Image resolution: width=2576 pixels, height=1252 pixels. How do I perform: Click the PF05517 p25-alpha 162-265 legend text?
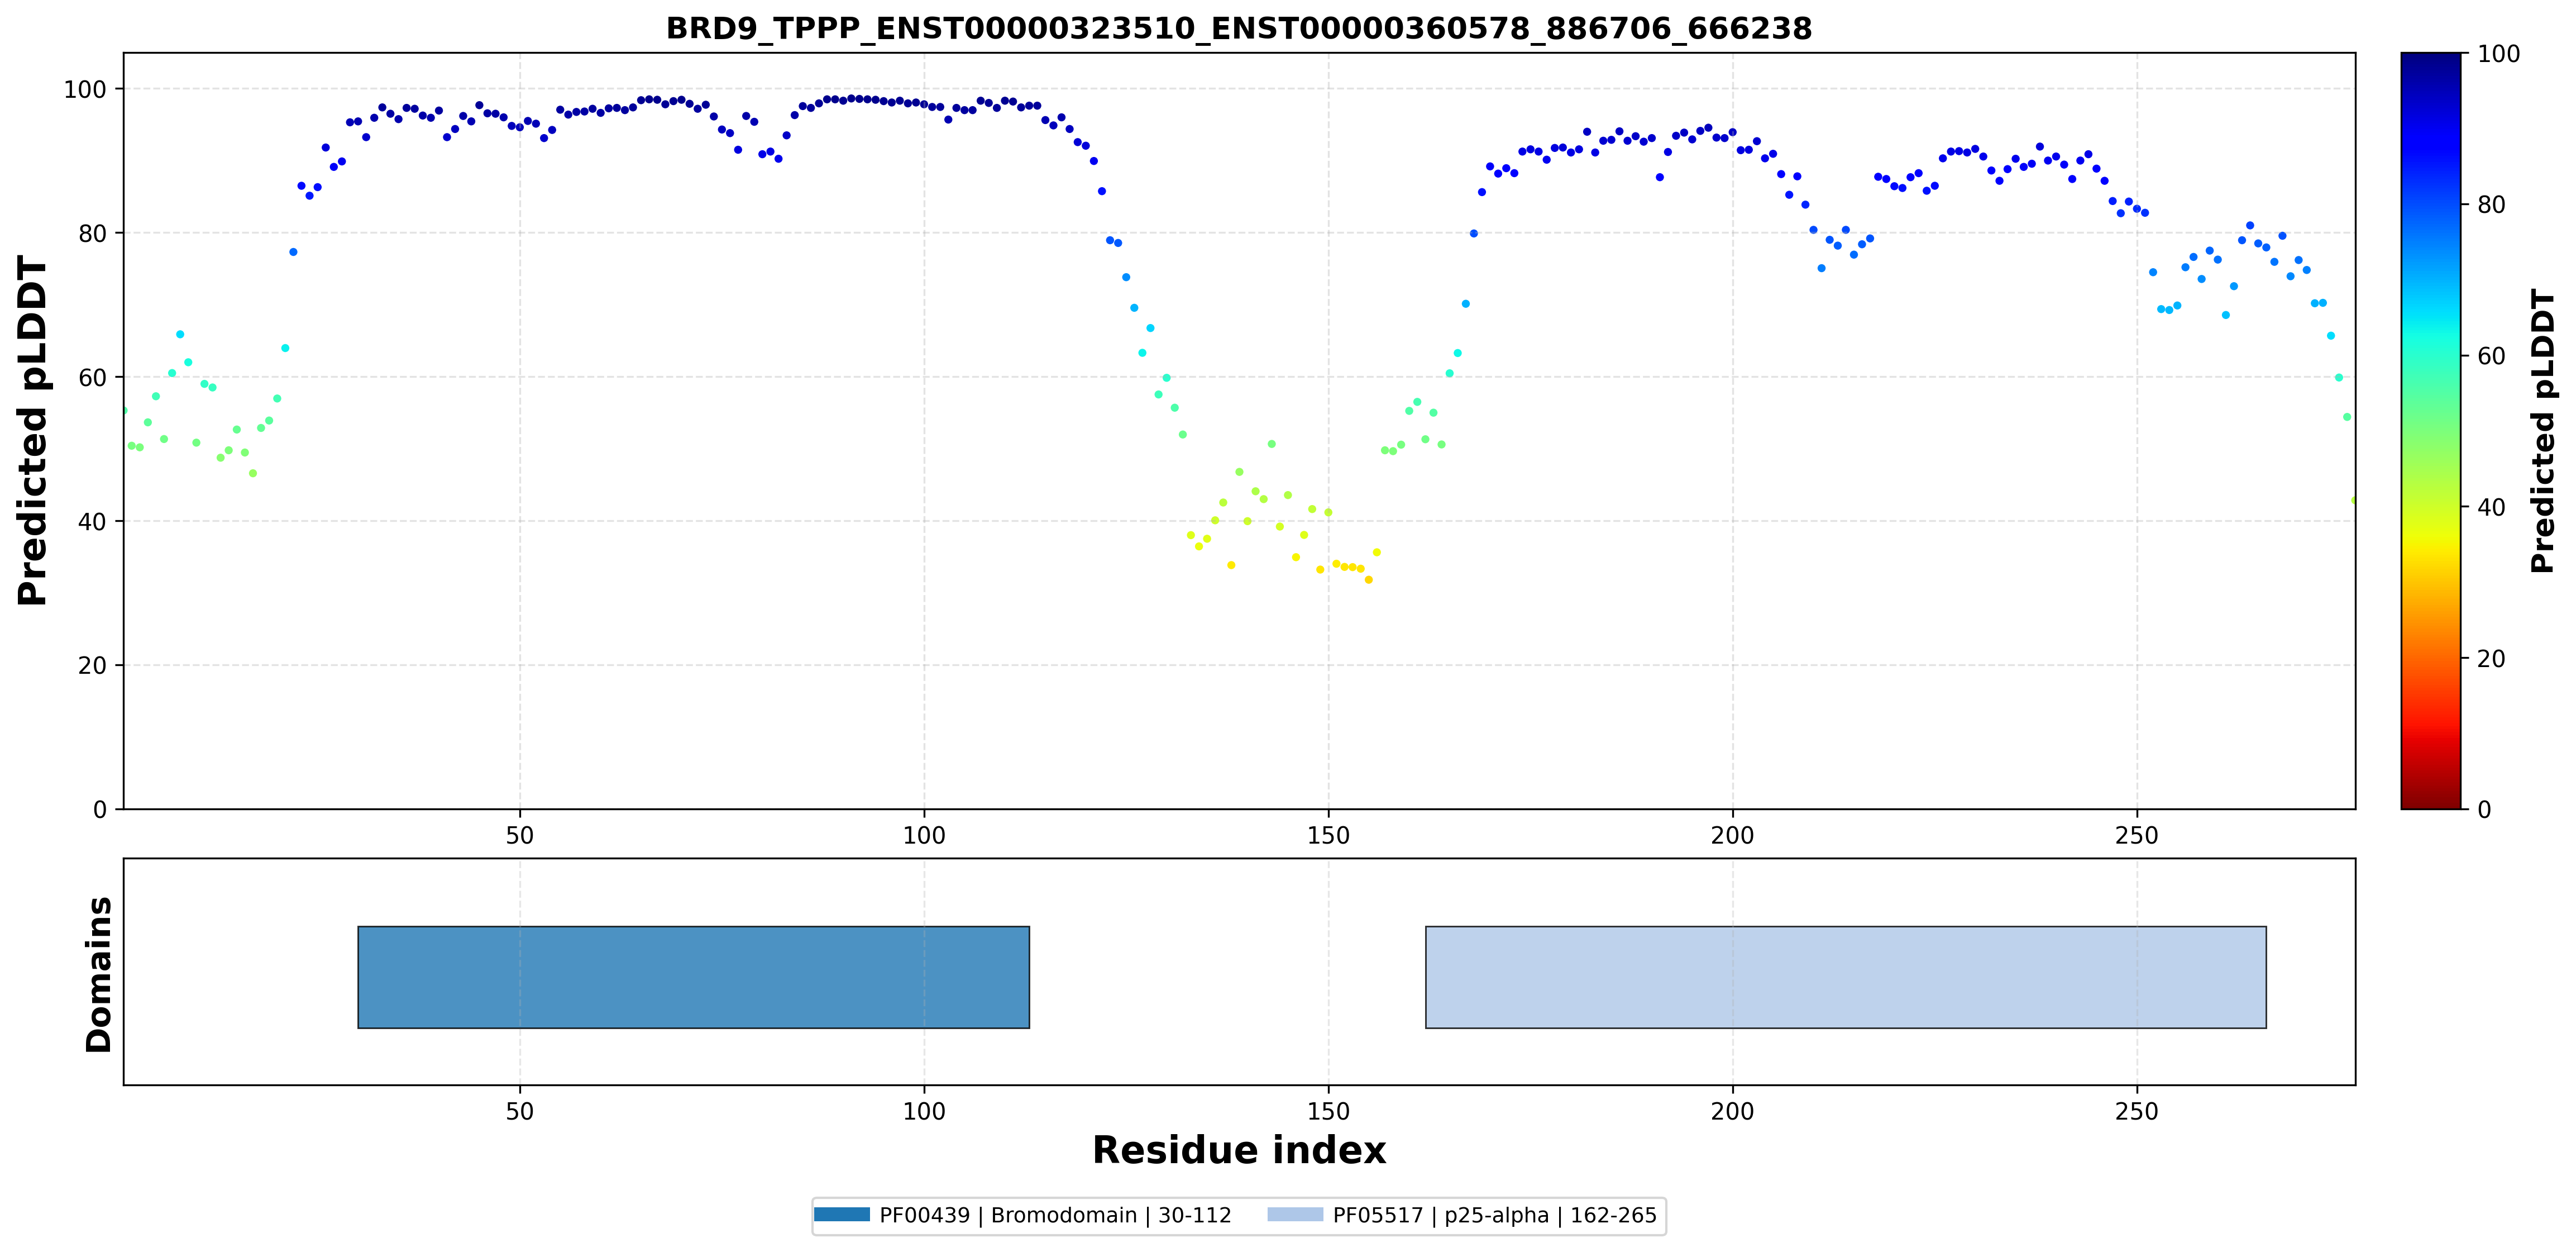click(1494, 1215)
